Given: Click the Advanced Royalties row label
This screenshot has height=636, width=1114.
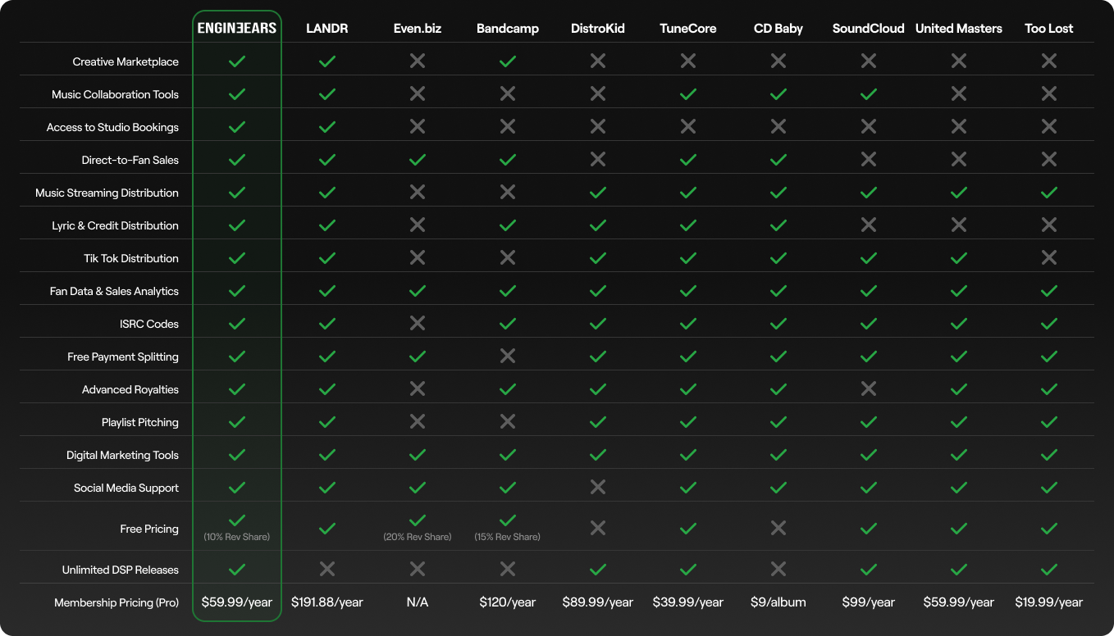Looking at the screenshot, I should pos(130,389).
